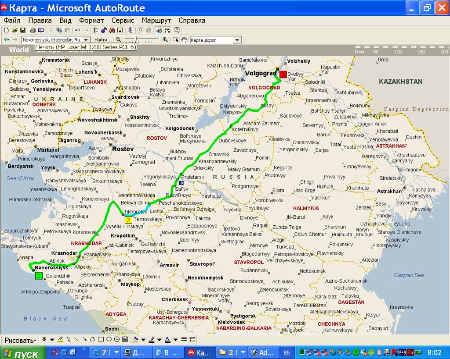Select the radius circle tool
The width and height of the screenshot is (450, 359).
117,340
